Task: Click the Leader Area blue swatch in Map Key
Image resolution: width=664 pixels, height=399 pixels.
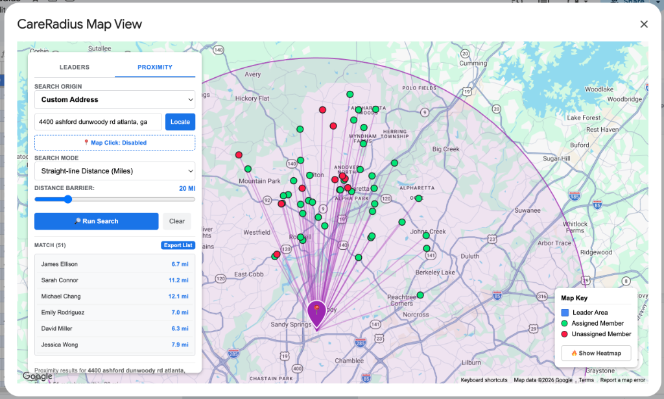Action: (x=565, y=313)
